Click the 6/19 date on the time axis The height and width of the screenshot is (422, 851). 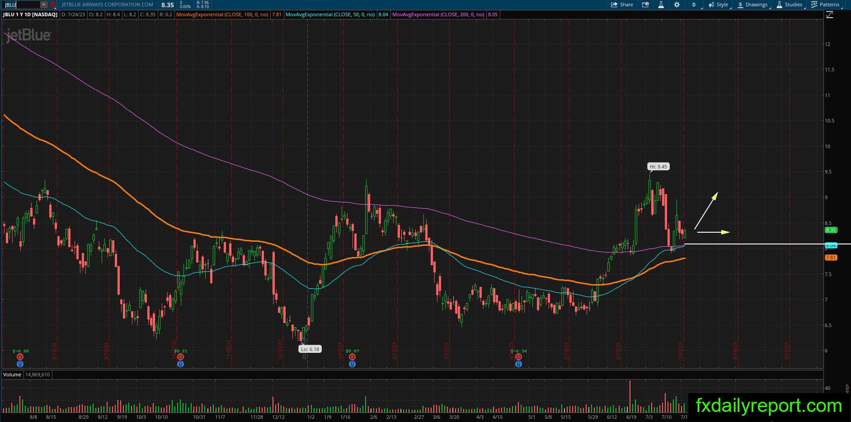point(631,417)
